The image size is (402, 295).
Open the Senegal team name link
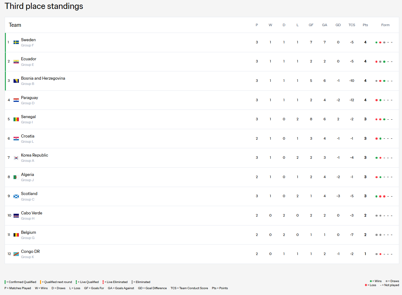tap(28, 117)
